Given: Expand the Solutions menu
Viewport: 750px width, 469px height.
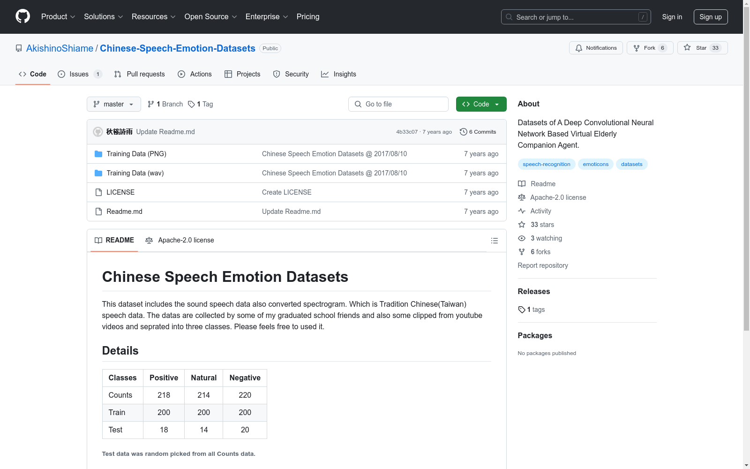Looking at the screenshot, I should point(104,16).
